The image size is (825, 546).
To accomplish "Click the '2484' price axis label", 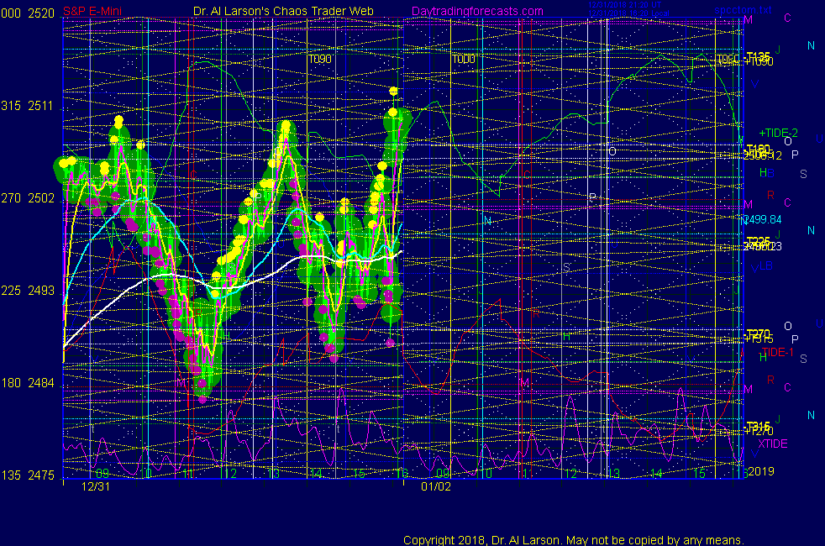I will 41,383.
